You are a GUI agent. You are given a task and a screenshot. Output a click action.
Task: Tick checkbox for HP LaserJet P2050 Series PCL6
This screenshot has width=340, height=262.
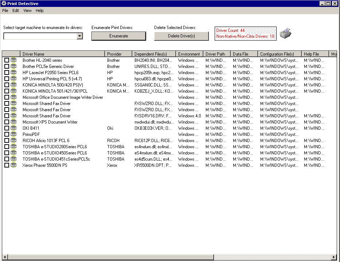click(7, 72)
